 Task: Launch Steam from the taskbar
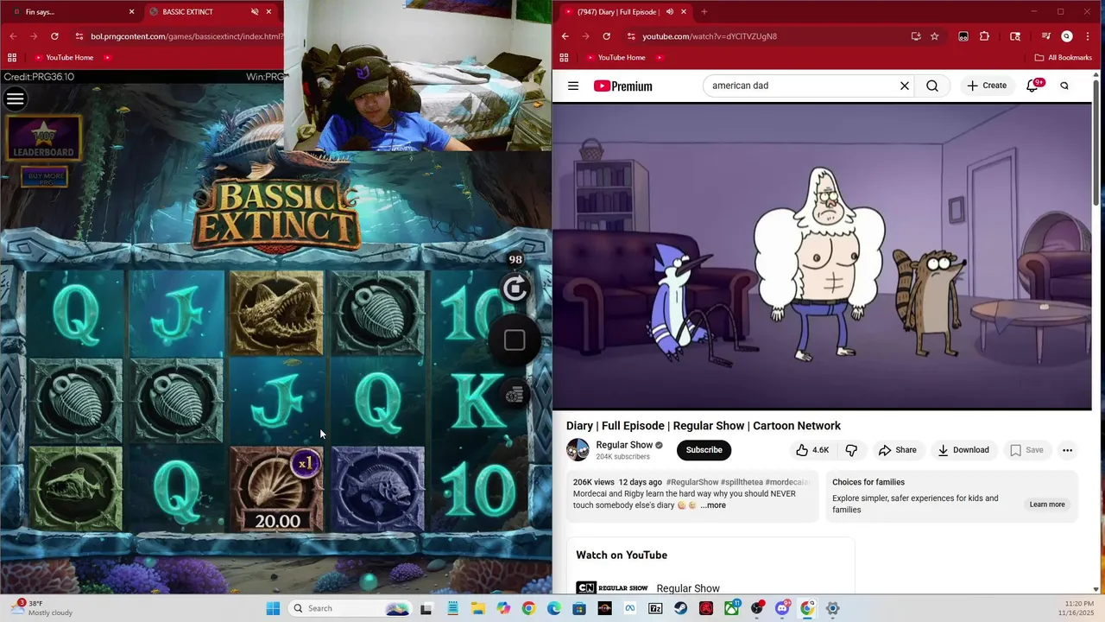(681, 608)
